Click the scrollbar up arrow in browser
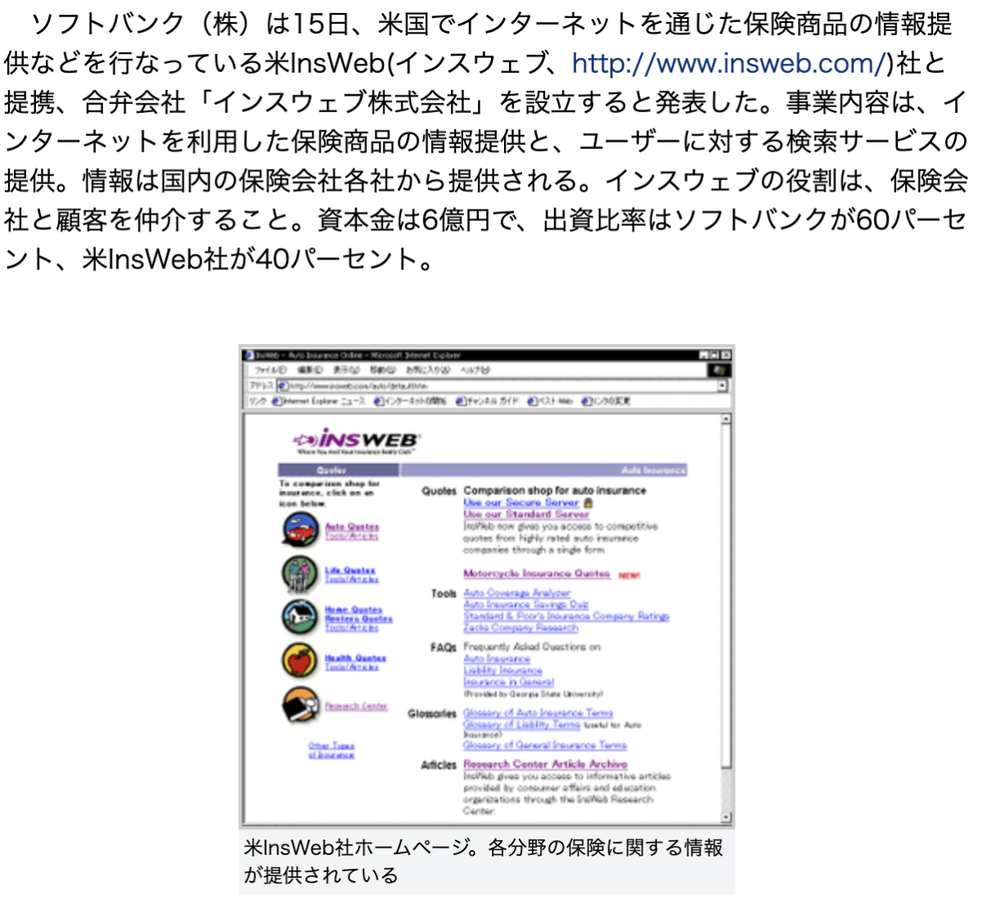The image size is (982, 904). [725, 419]
